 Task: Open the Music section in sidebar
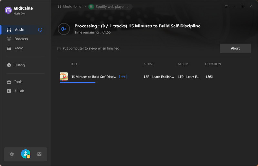tap(25, 30)
